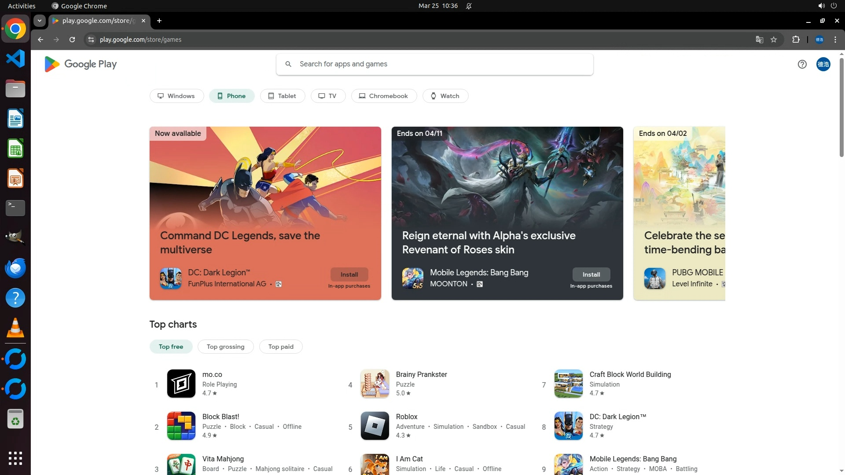The height and width of the screenshot is (475, 845).
Task: Open the Chrome three-dot menu
Action: click(x=835, y=40)
